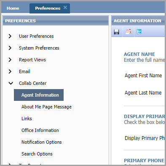Switch to the Home tab
166x166 pixels.
(x=13, y=8)
